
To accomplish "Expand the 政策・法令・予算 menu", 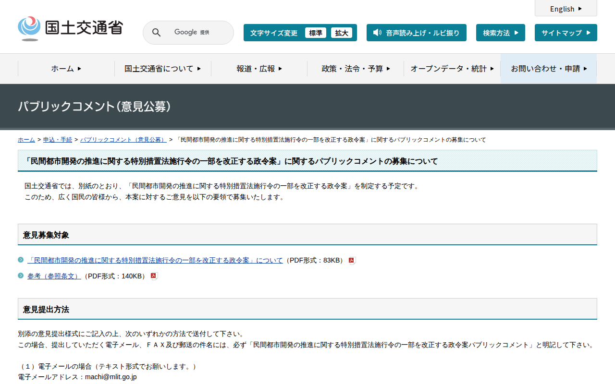I will pos(356,69).
